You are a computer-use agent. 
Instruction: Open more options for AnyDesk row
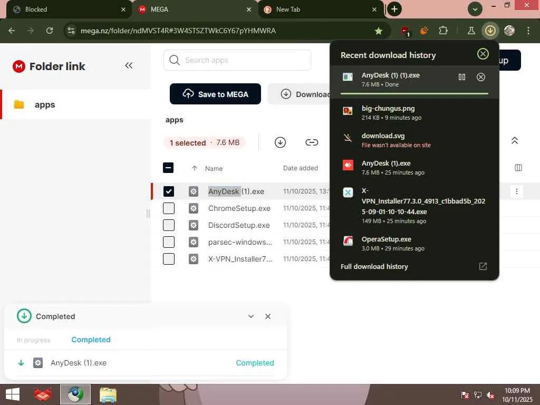tap(517, 191)
